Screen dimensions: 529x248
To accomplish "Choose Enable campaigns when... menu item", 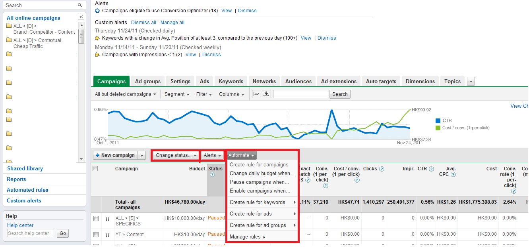I will point(262,191).
